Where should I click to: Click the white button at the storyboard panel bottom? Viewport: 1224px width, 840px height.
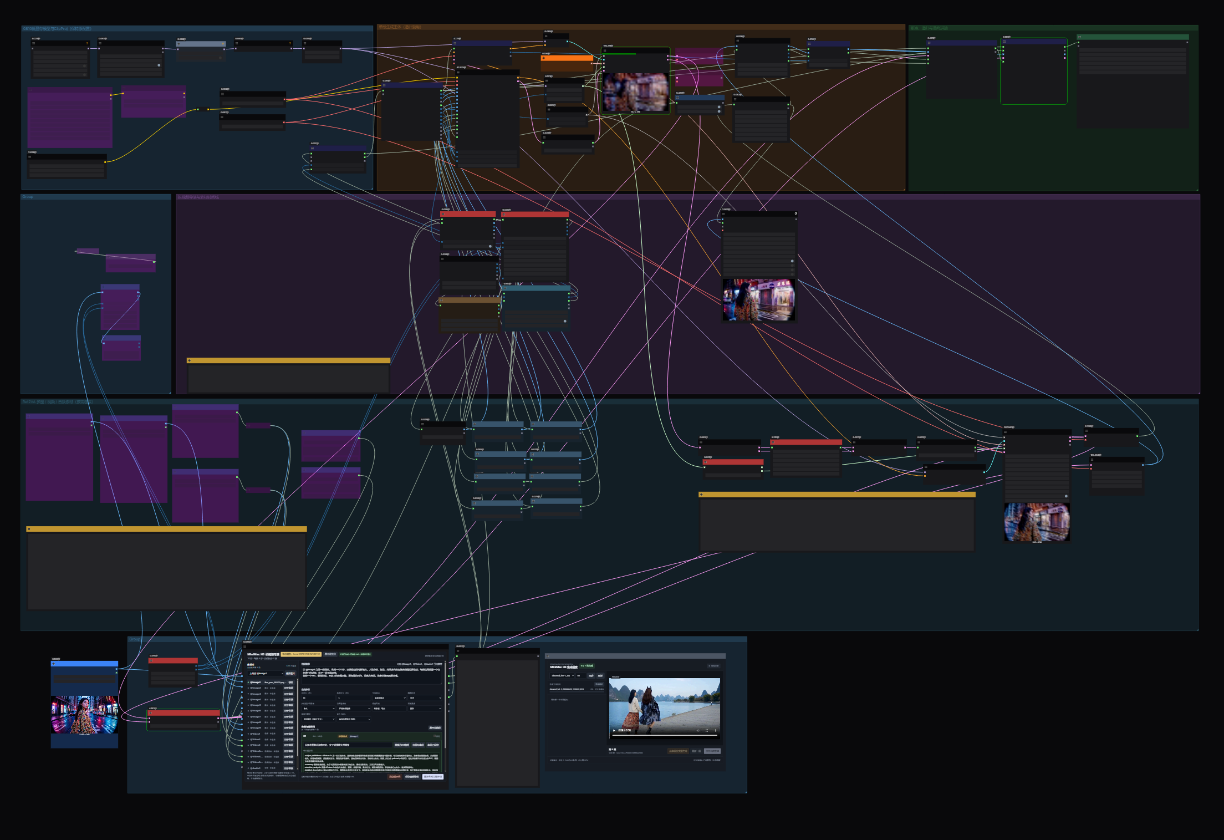click(x=433, y=777)
